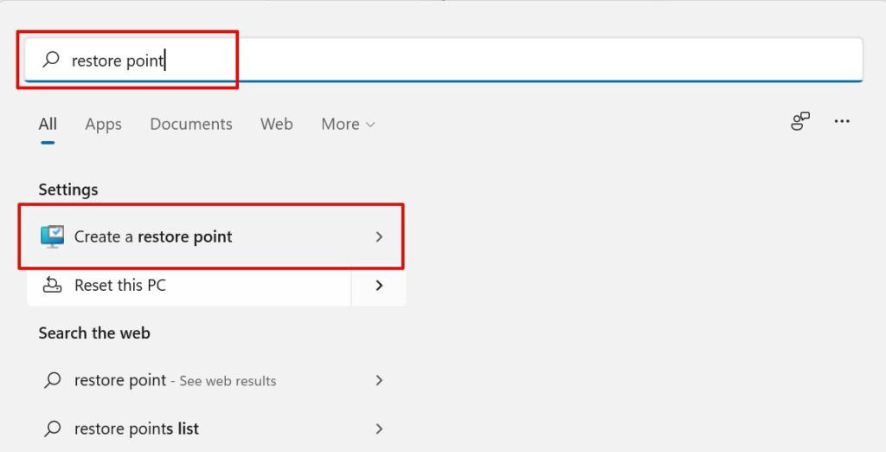
Task: Expand the Create a restore point chevron
Action: tap(379, 236)
